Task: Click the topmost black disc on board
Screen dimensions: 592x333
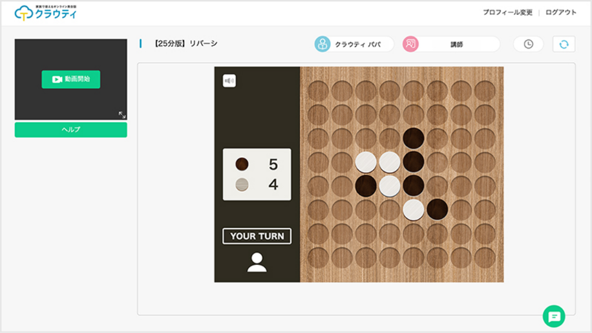Action: tap(414, 139)
